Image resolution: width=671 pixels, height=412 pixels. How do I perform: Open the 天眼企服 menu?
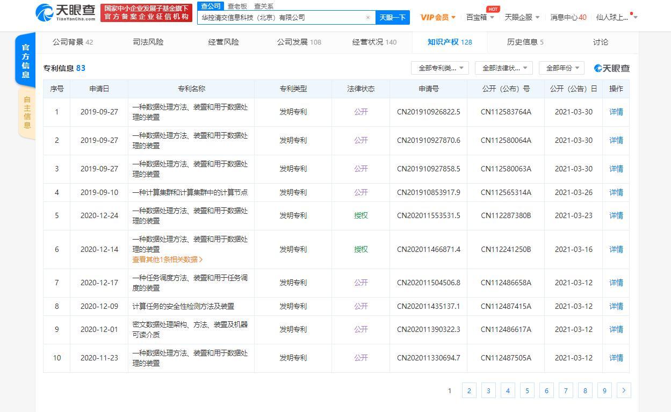(x=522, y=17)
